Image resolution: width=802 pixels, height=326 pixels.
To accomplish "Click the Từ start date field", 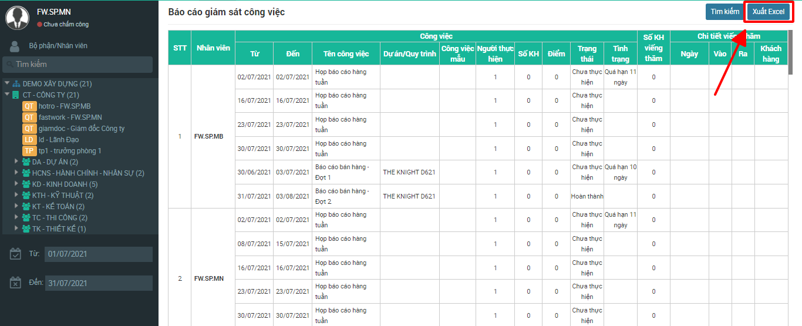I will pyautogui.click(x=99, y=254).
